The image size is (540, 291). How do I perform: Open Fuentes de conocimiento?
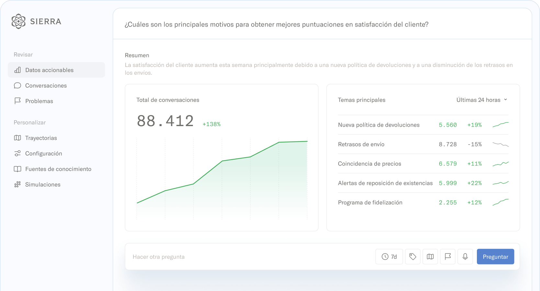point(56,169)
